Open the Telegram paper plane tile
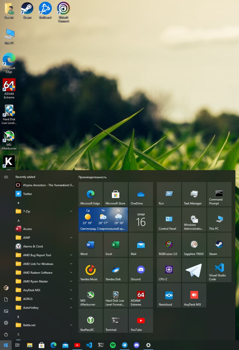 (x=194, y=270)
